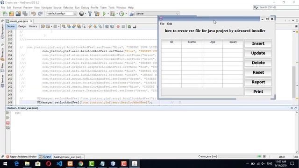Click the Profile Project icon
Viewport: 299px width, 168px height.
click(x=121, y=14)
